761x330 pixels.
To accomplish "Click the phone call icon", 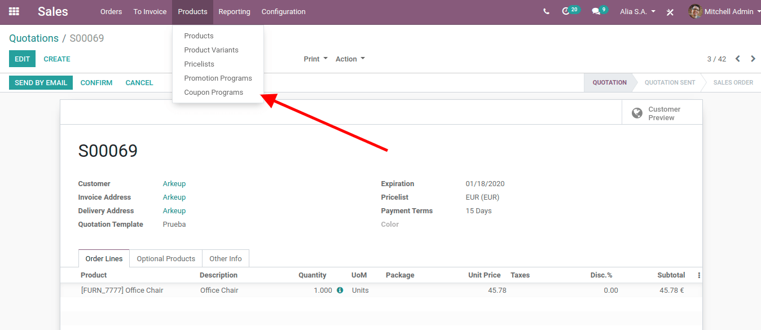I will [x=546, y=11].
